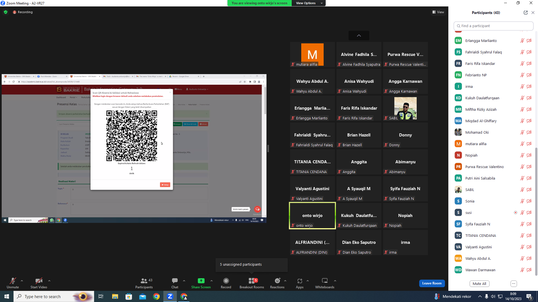538x302 pixels.
Task: Show hidden system tray icons
Action: (x=480, y=296)
